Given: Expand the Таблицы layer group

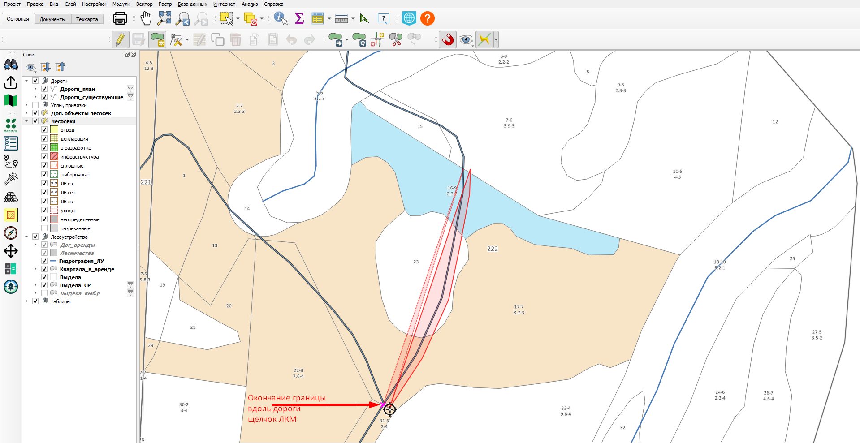Looking at the screenshot, I should (x=26, y=301).
